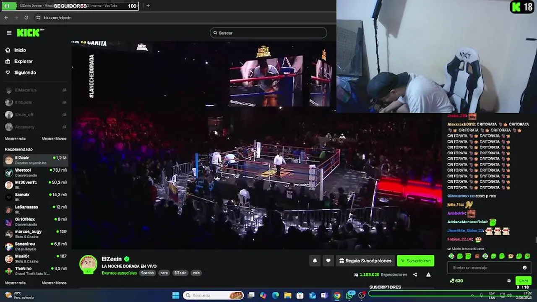Click Regala Suscripciones button

pyautogui.click(x=365, y=260)
